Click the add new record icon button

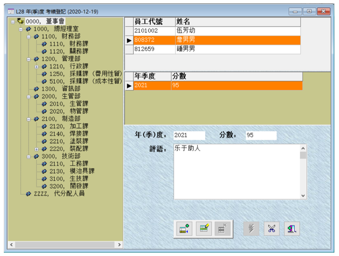184,229
